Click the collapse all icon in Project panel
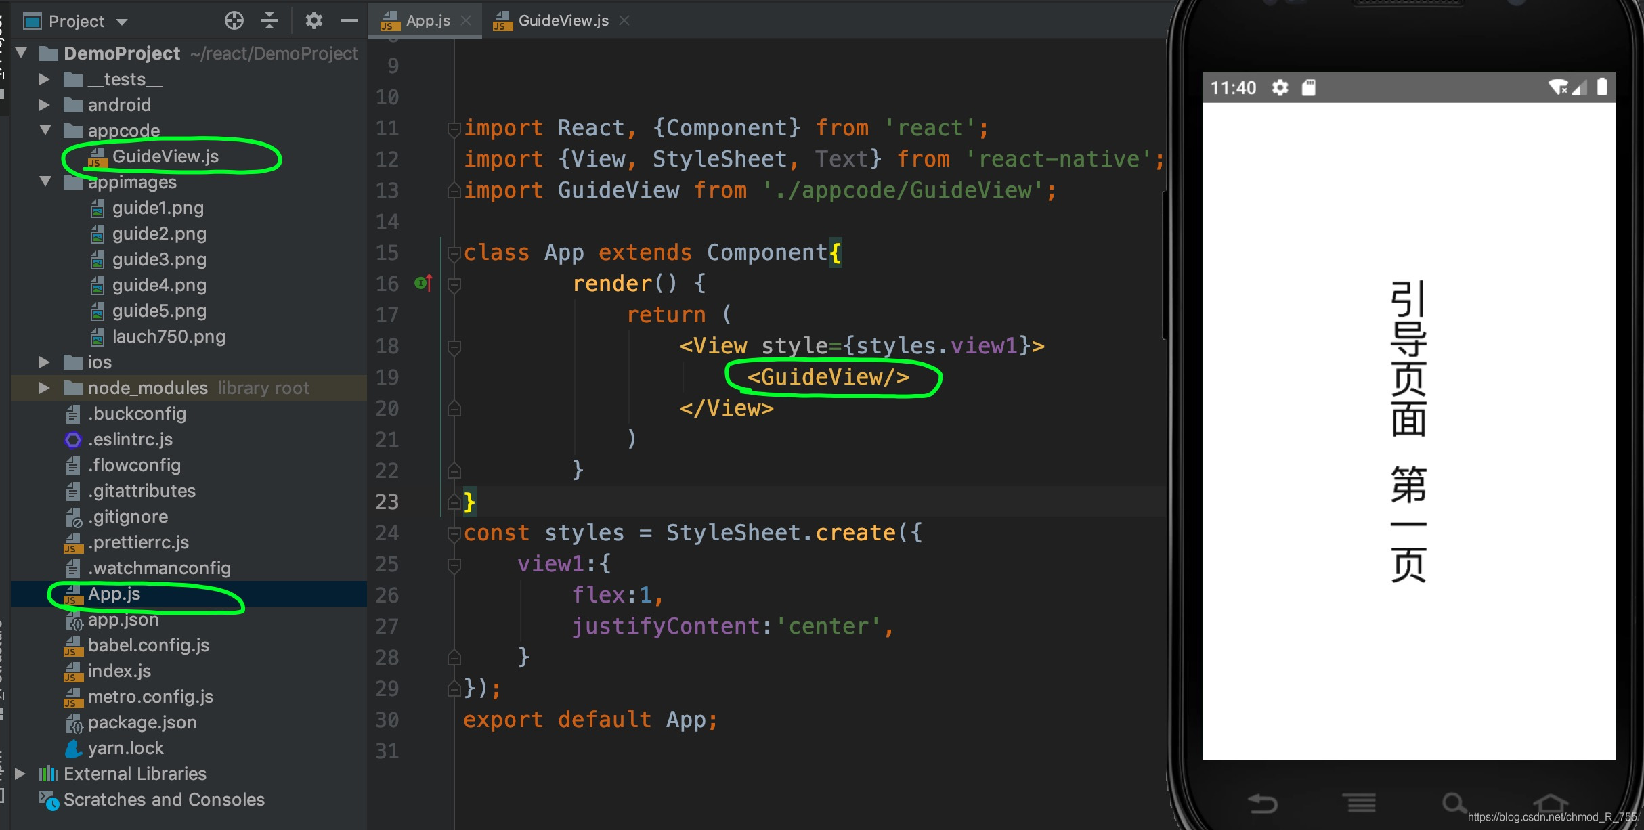The image size is (1644, 830). pos(269,21)
